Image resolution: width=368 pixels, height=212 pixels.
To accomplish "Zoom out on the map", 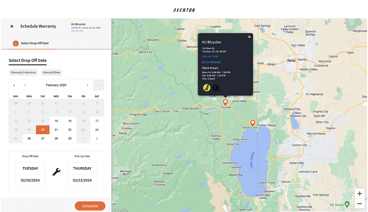I will 360,204.
